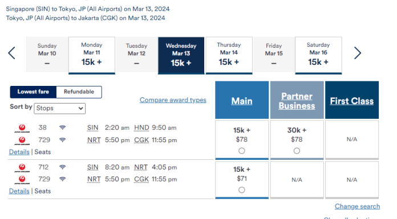
Task: Go to previous week with left arrow
Action: point(11,53)
